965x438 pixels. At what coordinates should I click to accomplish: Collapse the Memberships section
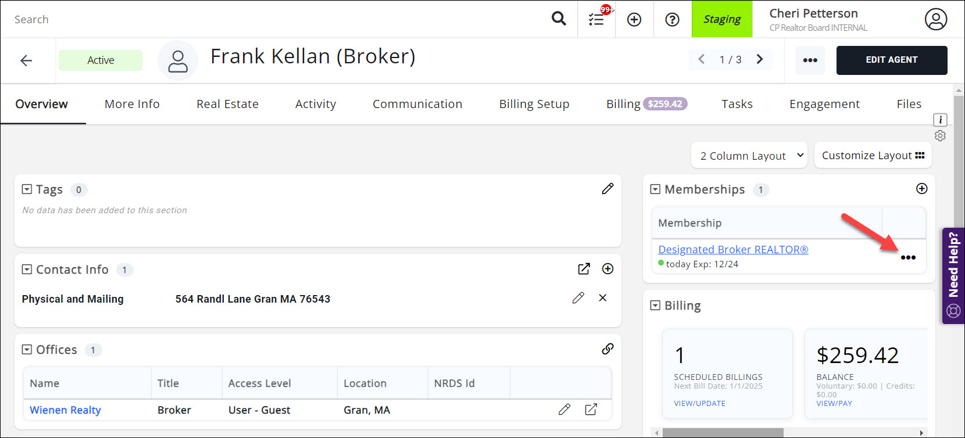(x=655, y=189)
